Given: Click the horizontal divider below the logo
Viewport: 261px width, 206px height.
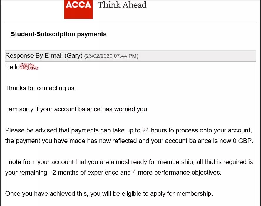Looking at the screenshot, I should click(130, 23).
